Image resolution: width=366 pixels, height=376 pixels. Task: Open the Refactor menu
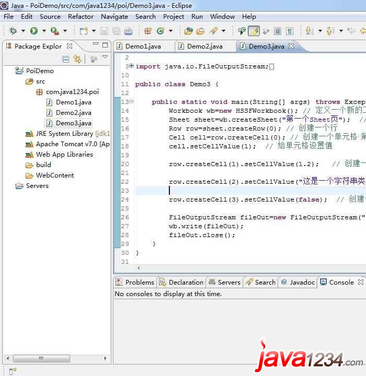click(81, 17)
